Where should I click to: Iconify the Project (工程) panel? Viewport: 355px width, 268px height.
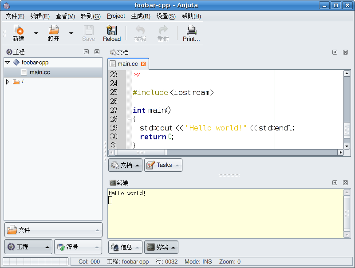[86, 52]
